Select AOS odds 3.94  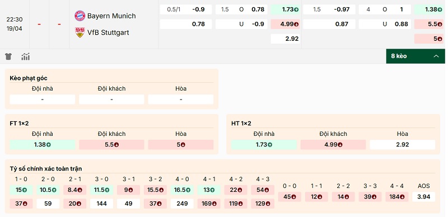click(x=423, y=197)
